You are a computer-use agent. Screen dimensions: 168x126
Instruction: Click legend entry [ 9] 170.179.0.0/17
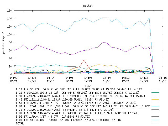tap(53, 117)
